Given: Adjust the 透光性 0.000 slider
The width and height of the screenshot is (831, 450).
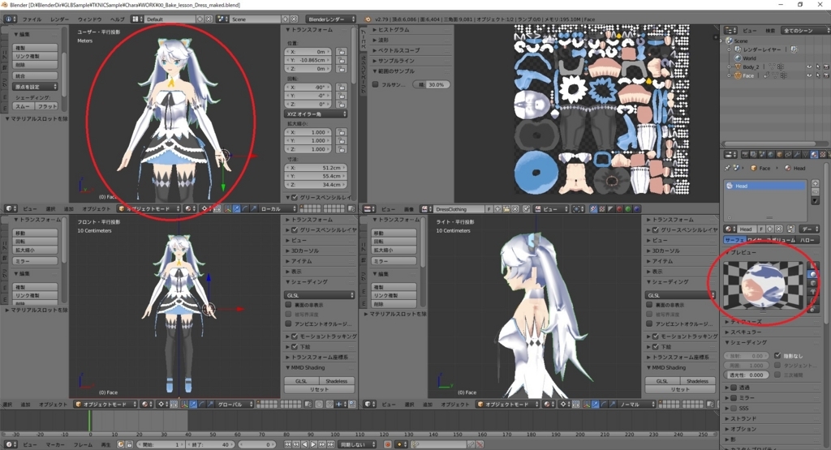Looking at the screenshot, I should coord(747,375).
